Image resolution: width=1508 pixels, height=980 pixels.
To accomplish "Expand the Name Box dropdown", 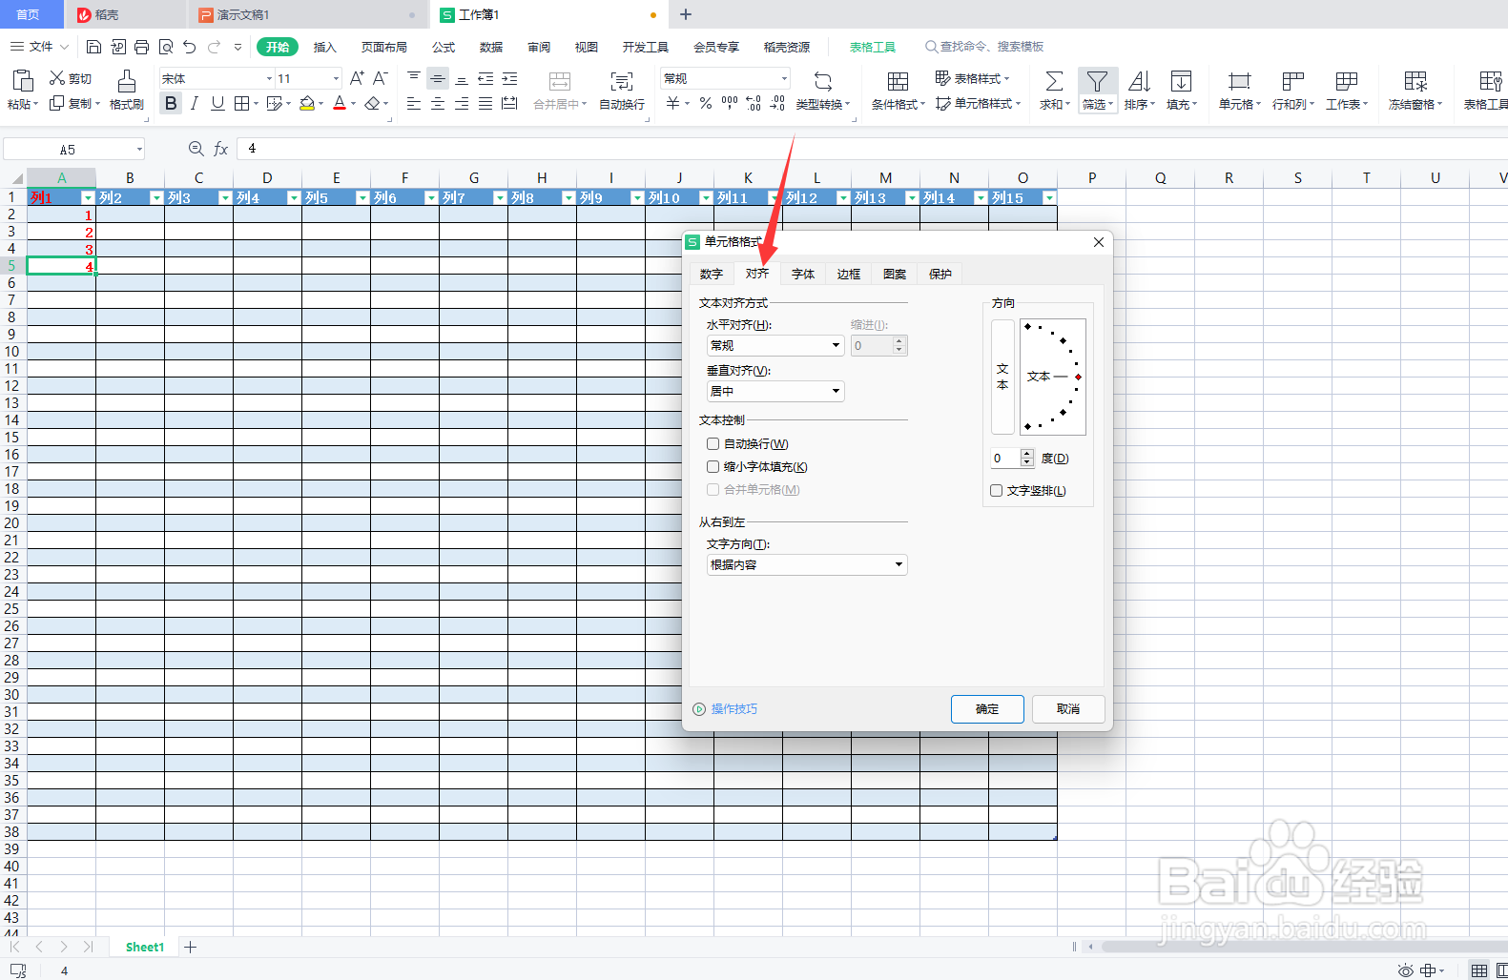I will [x=139, y=149].
